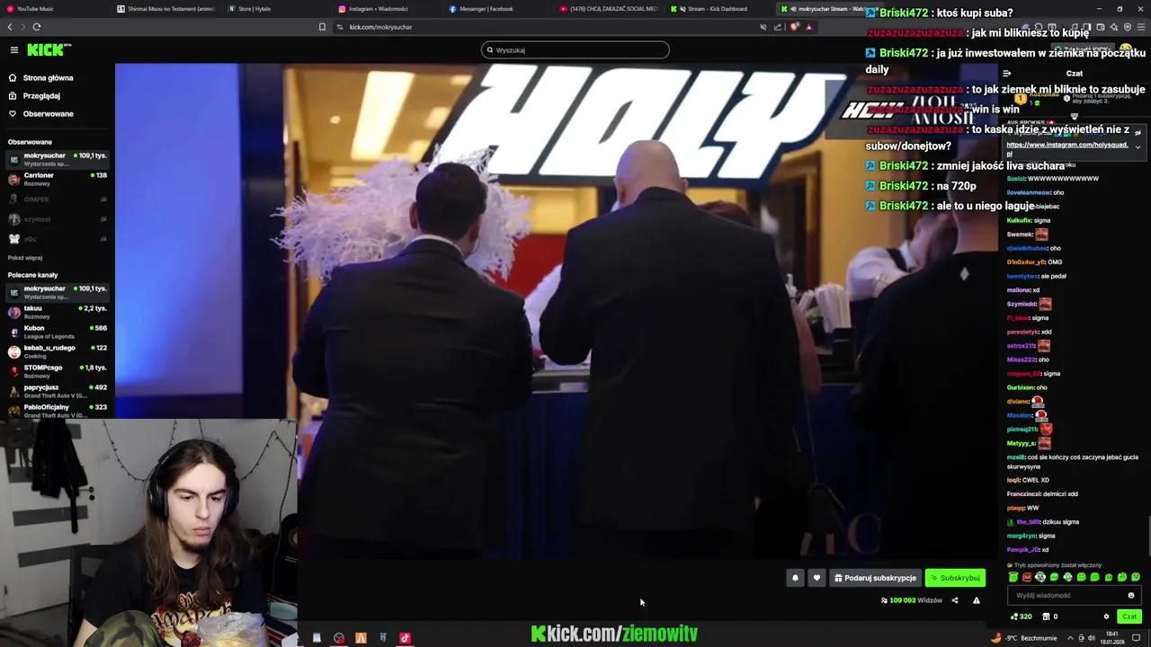
Task: Open emoji picker in chat input
Action: [1131, 595]
